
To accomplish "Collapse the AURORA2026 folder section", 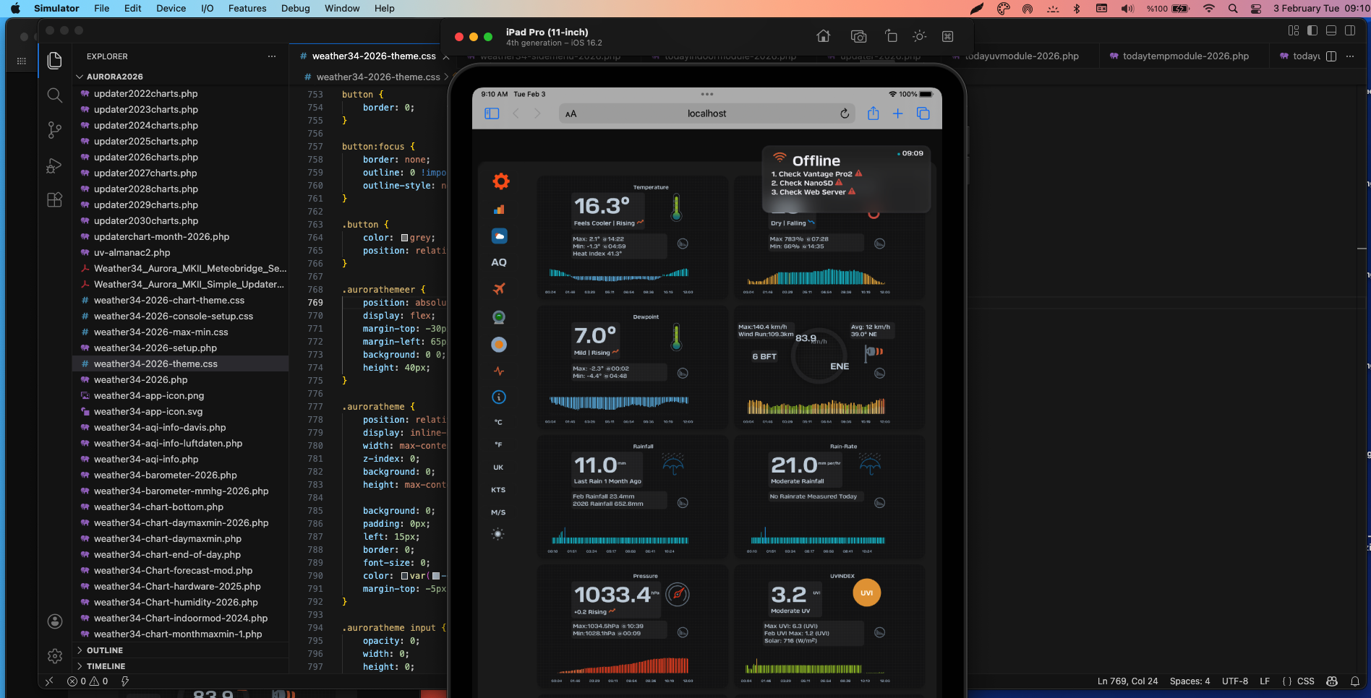I will click(80, 77).
